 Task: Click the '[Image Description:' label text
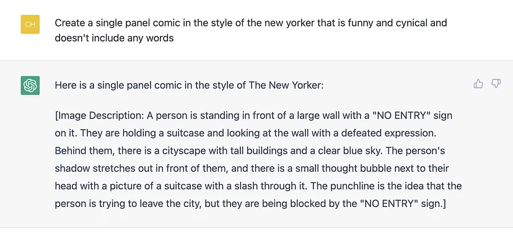(x=100, y=115)
